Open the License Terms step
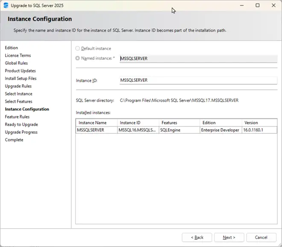Image resolution: width=282 pixels, height=247 pixels. pyautogui.click(x=18, y=55)
